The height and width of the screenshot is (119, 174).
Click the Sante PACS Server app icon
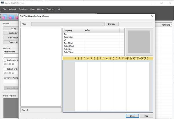point(2,3)
